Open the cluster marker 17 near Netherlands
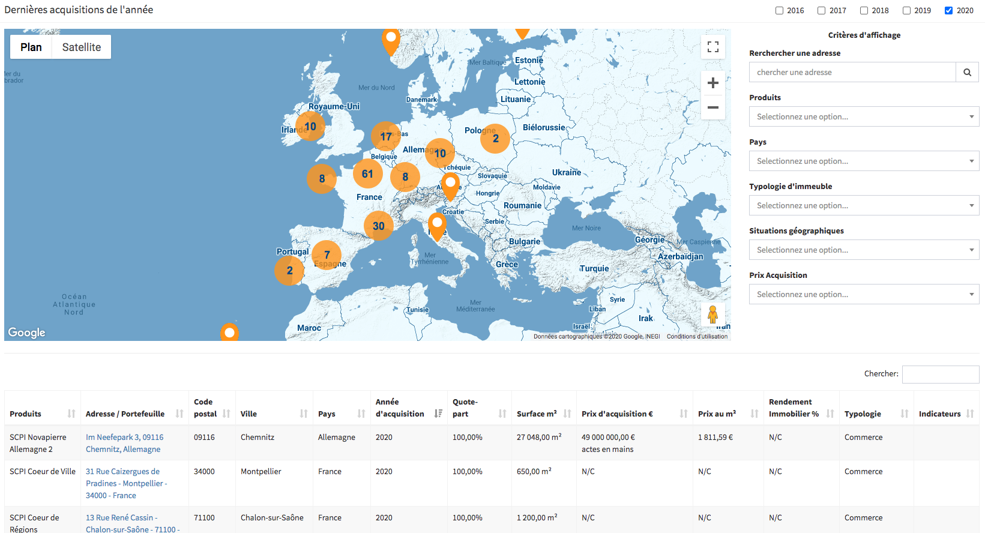Image resolution: width=985 pixels, height=533 pixels. [386, 137]
